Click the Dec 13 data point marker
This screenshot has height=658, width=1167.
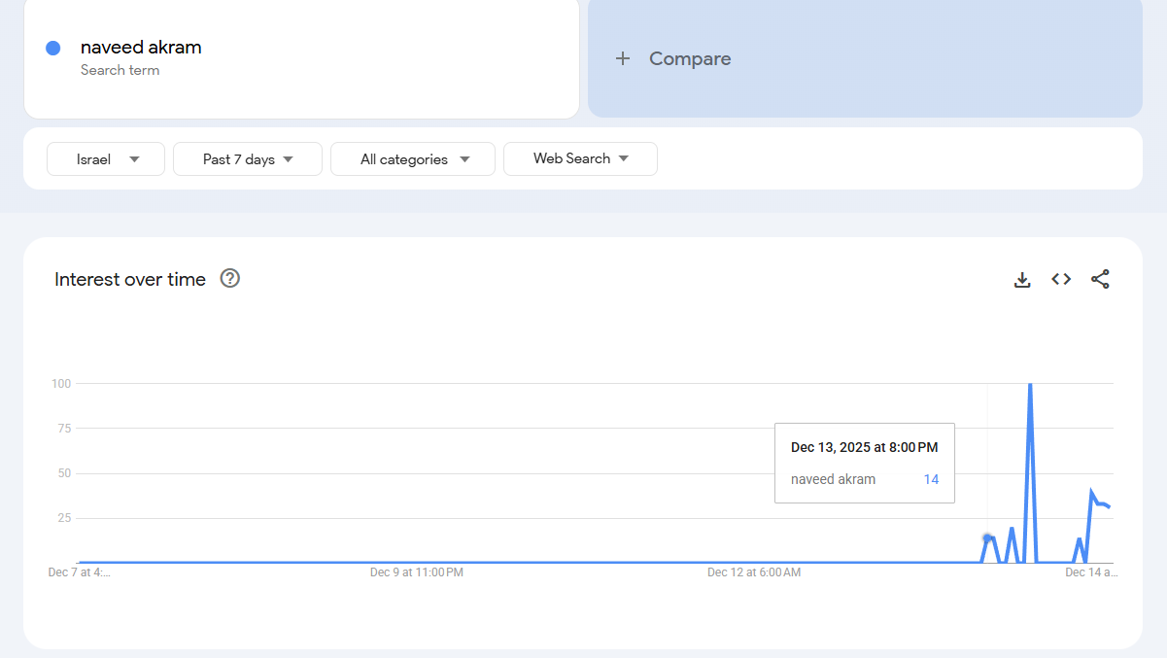click(987, 537)
